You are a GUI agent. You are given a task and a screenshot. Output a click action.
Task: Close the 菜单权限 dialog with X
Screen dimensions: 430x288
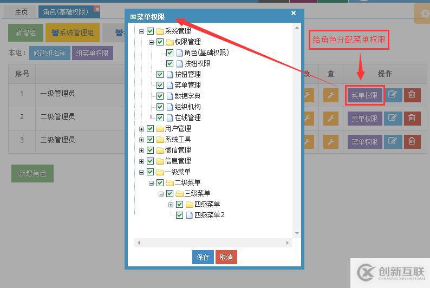294,13
